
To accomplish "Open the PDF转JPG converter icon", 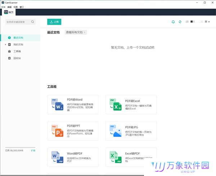I will [x=116, y=131].
